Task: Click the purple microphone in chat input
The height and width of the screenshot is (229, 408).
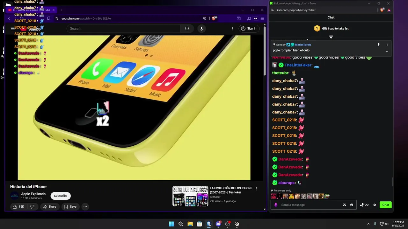Action: (276, 205)
